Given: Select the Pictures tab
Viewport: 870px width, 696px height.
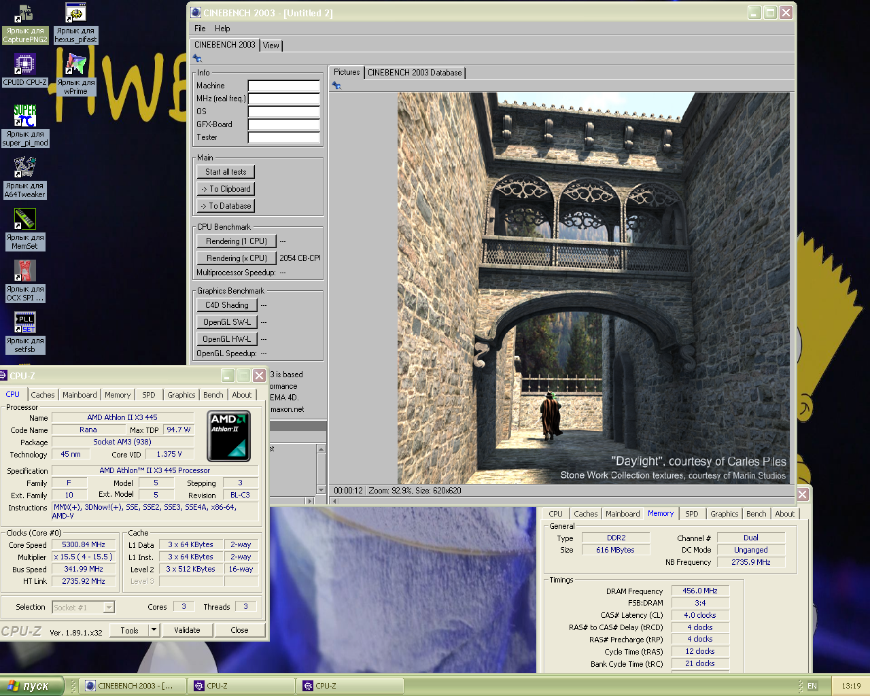Looking at the screenshot, I should [347, 72].
